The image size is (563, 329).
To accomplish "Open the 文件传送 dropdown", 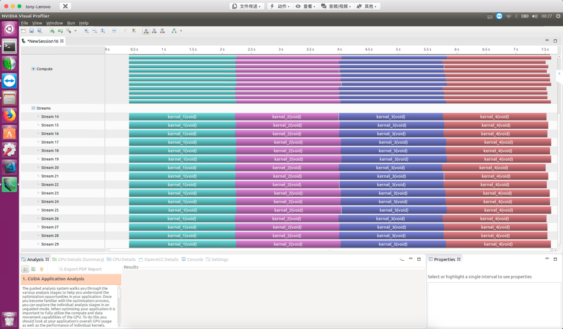I will click(247, 6).
